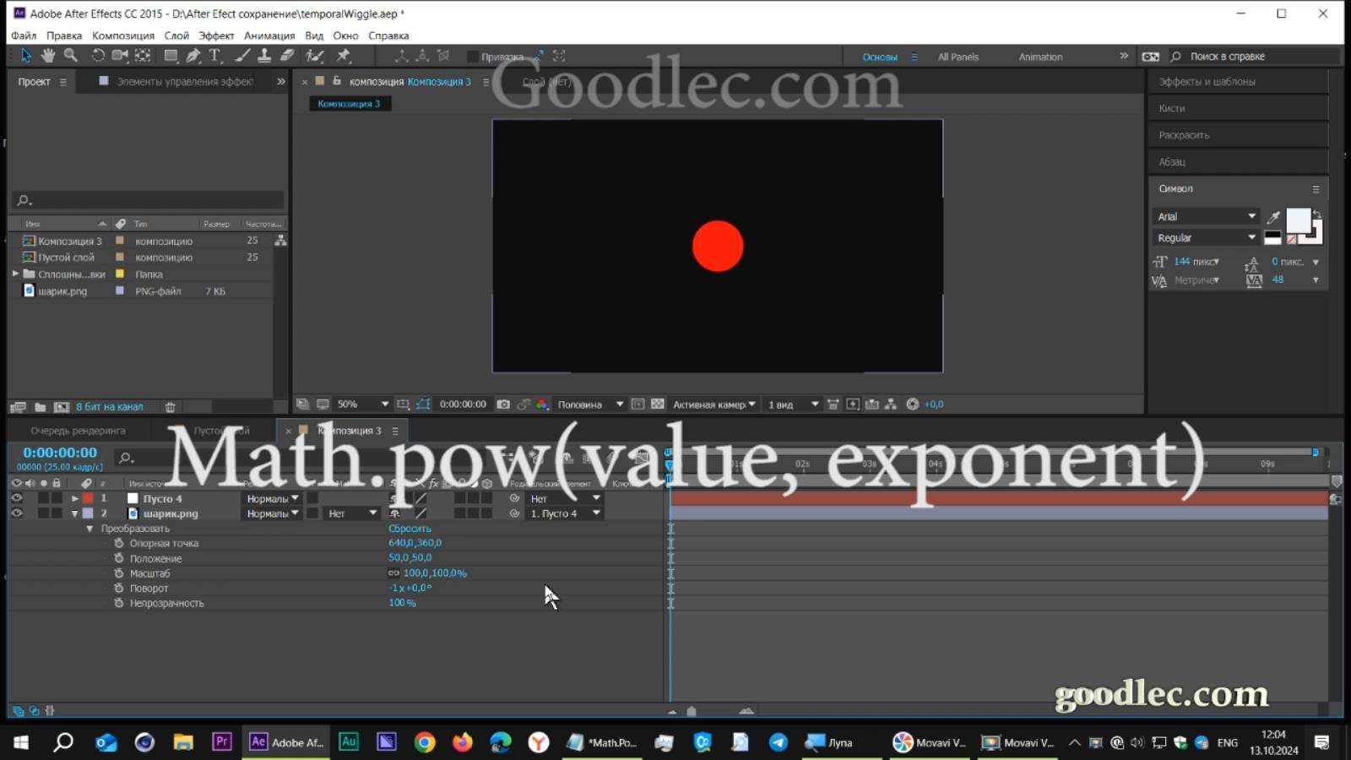Open the composition flowchart icon in viewer
Screen dimensions: 1351x760
[891, 404]
